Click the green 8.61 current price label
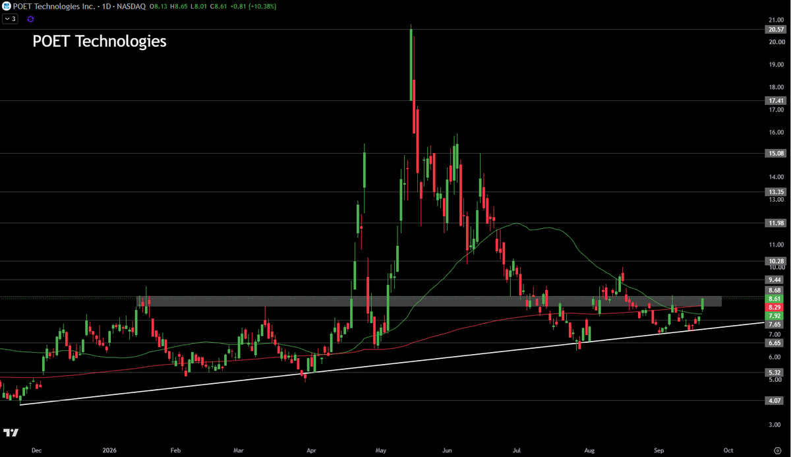Image resolution: width=791 pixels, height=457 pixels. (775, 299)
